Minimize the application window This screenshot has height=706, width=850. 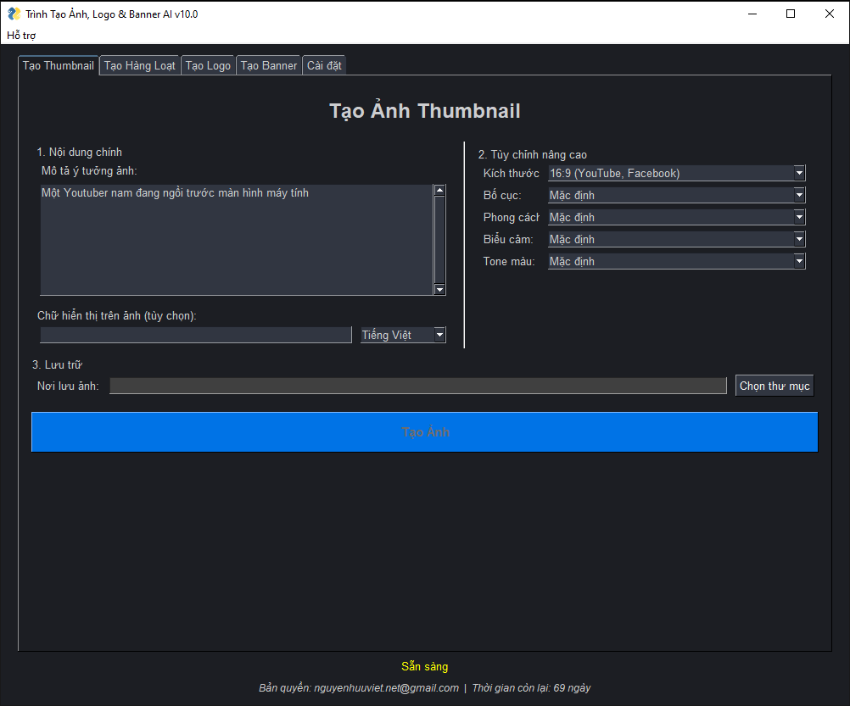(x=752, y=14)
